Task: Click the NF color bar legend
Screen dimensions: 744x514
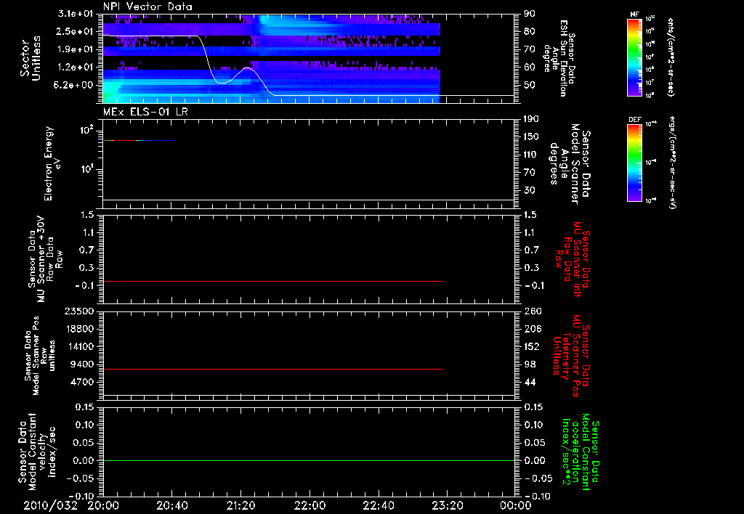Action: (x=635, y=57)
